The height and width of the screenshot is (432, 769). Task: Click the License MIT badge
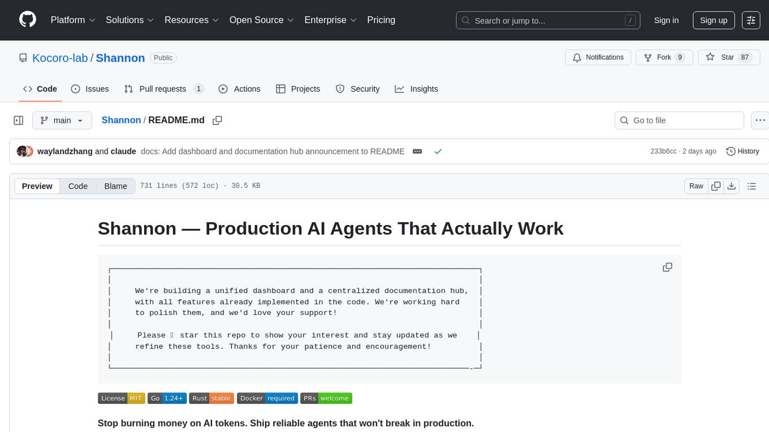[x=121, y=398]
